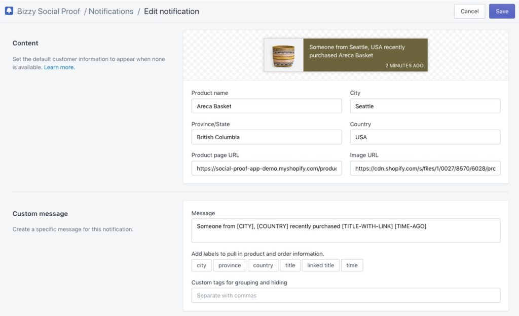
Task: Click the Product page URL label
Action: [215, 155]
